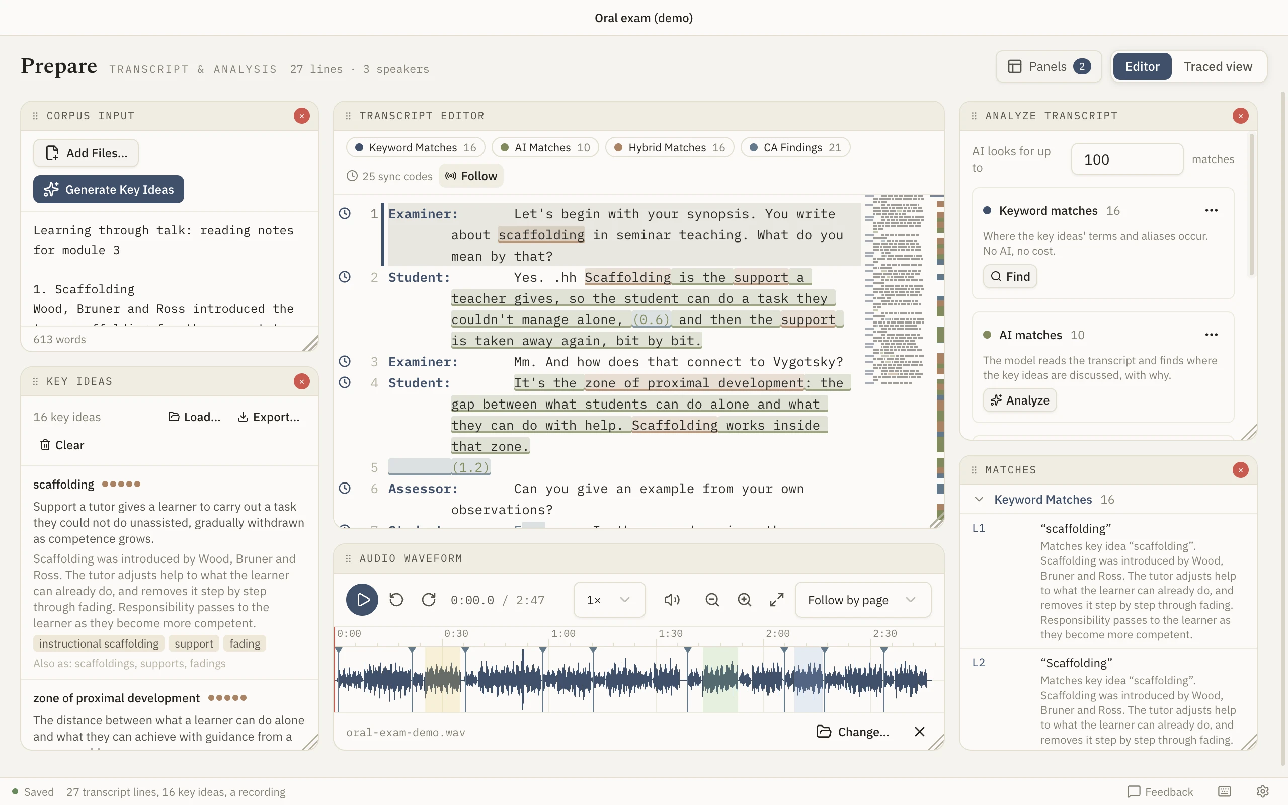Image resolution: width=1288 pixels, height=805 pixels.
Task: Toggle CA Findings filter chip
Action: coord(795,147)
